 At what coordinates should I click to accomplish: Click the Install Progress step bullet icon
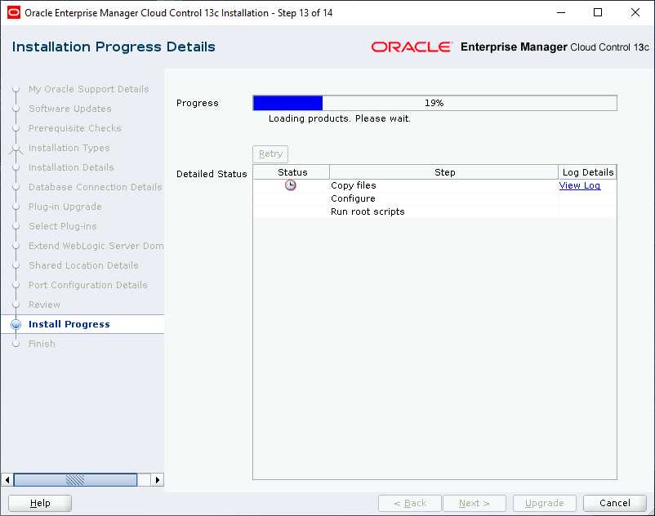tap(16, 324)
